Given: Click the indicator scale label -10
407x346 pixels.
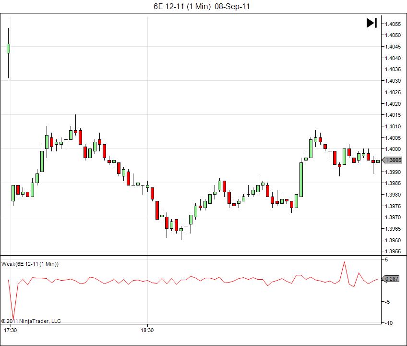Looking at the screenshot, I should [x=389, y=323].
